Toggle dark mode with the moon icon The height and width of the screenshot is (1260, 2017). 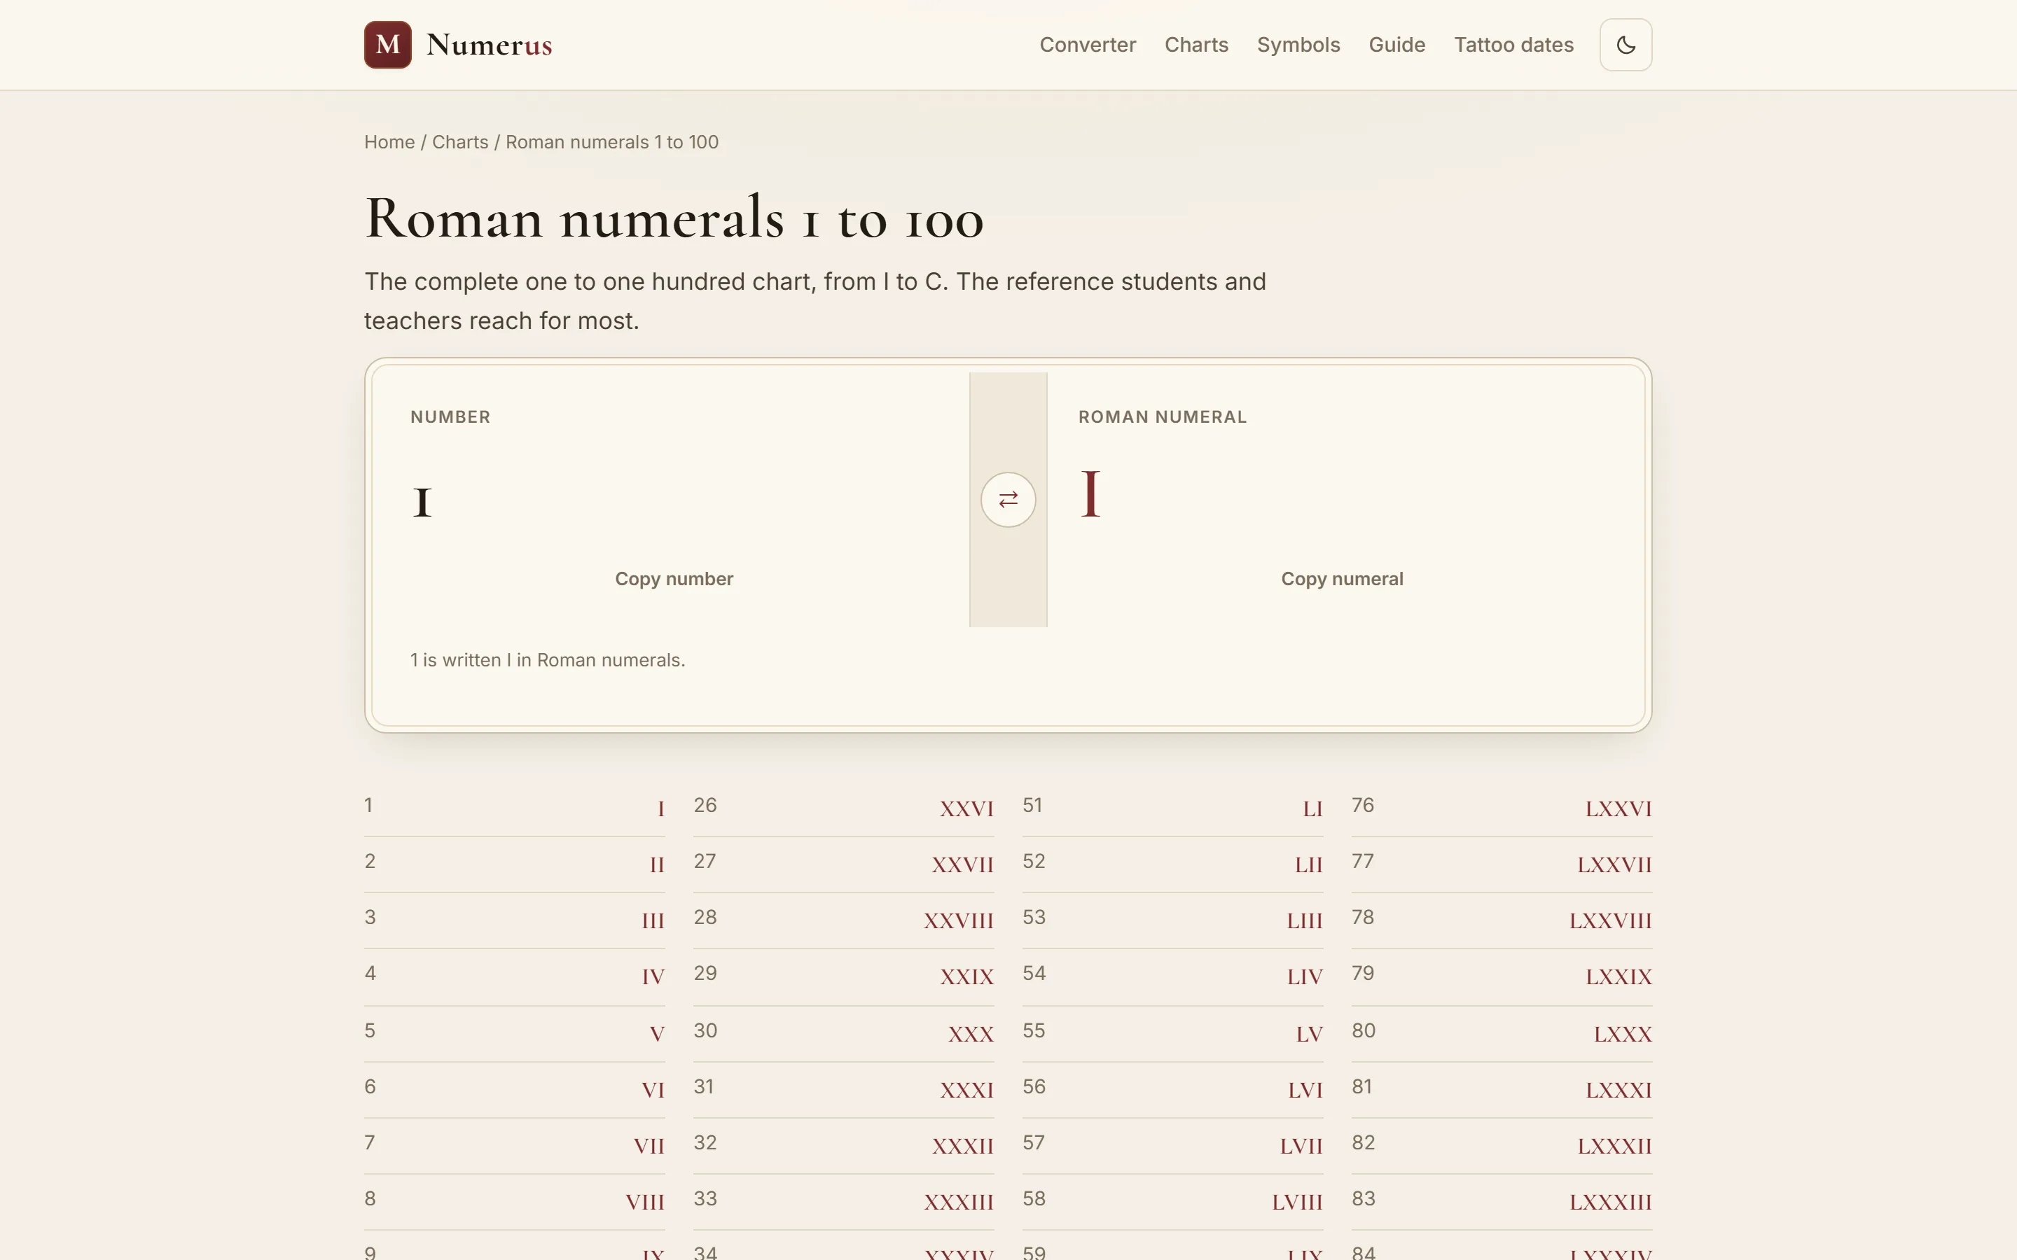pyautogui.click(x=1626, y=45)
